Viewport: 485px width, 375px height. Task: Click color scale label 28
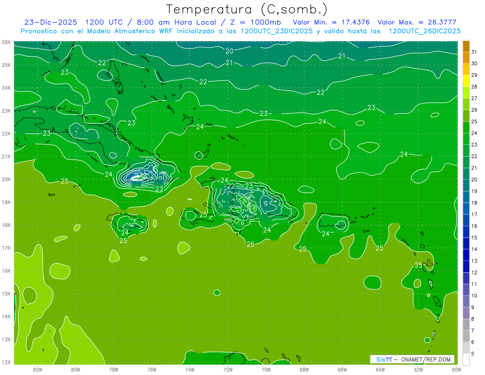[474, 87]
